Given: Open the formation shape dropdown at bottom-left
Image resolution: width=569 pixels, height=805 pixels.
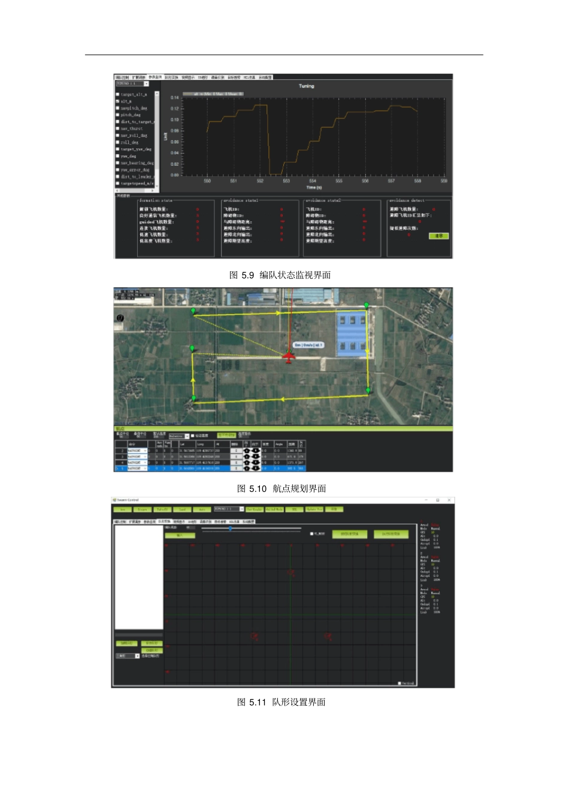Looking at the screenshot, I should (x=128, y=656).
